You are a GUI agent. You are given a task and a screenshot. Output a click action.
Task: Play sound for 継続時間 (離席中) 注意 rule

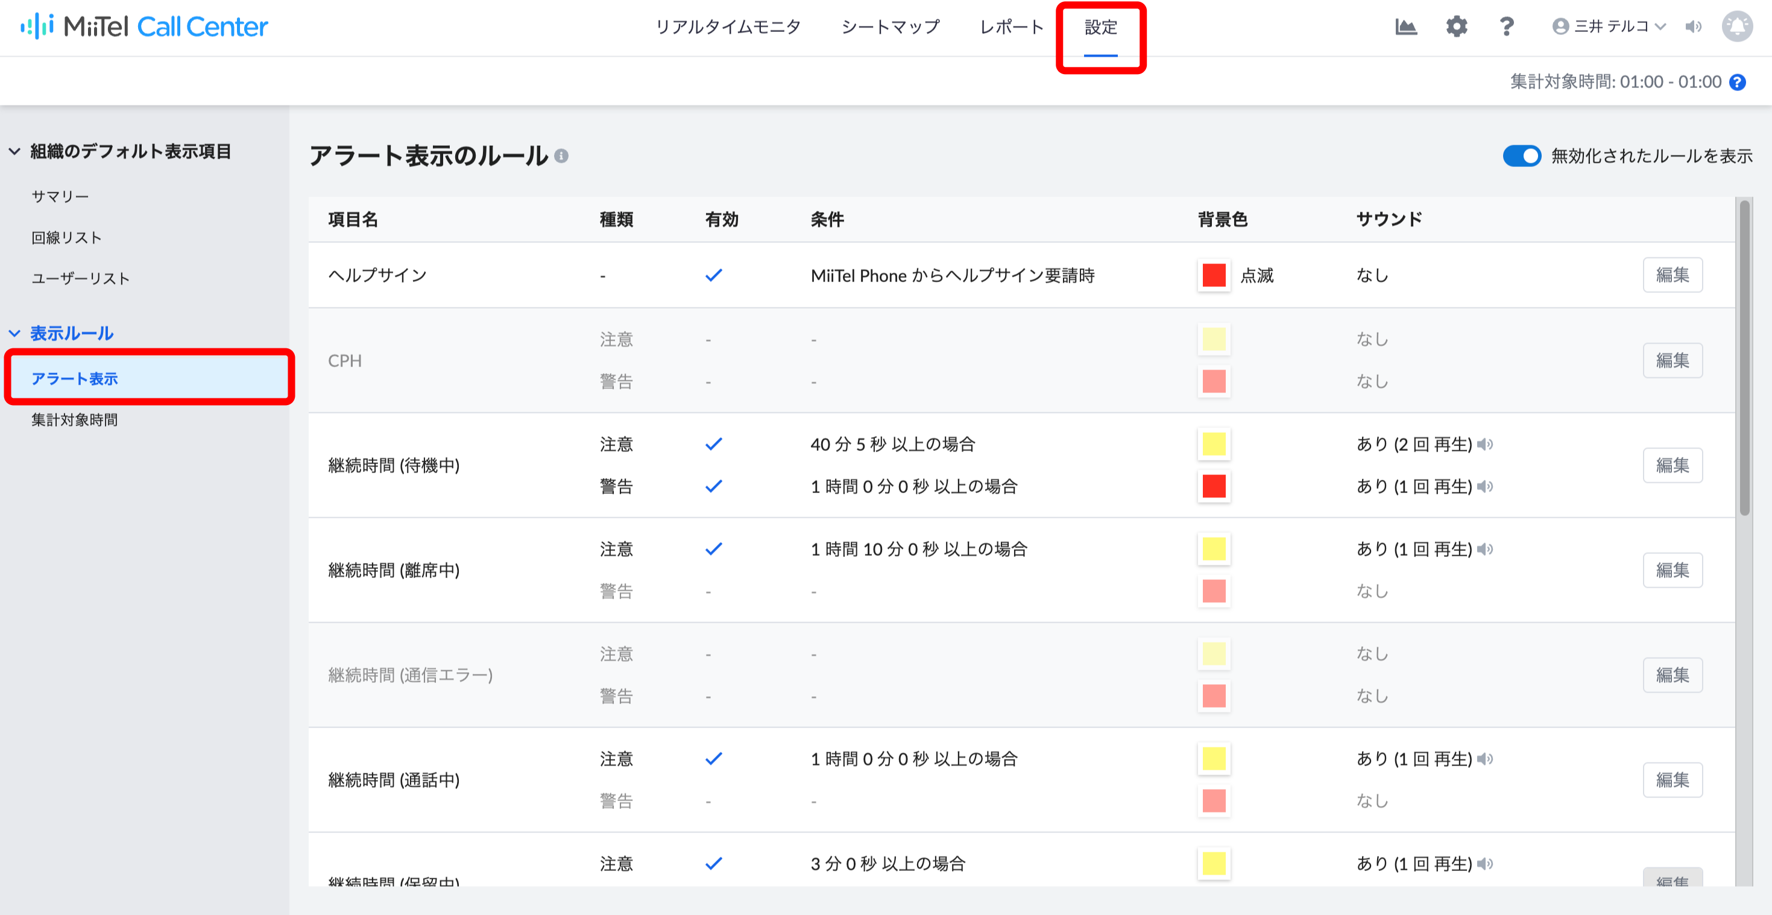[x=1485, y=549]
